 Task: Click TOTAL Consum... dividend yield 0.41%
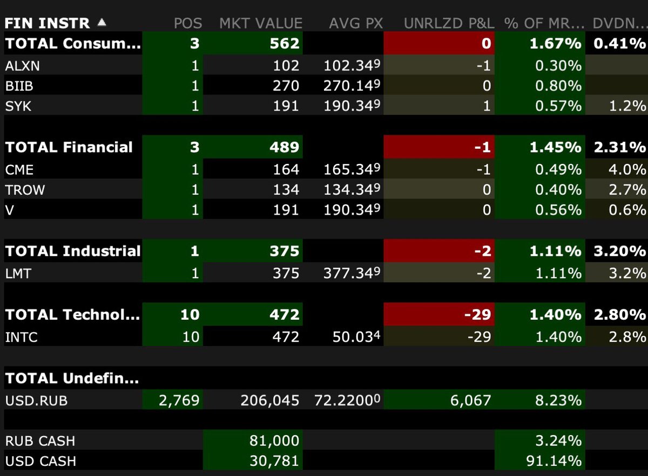point(619,44)
